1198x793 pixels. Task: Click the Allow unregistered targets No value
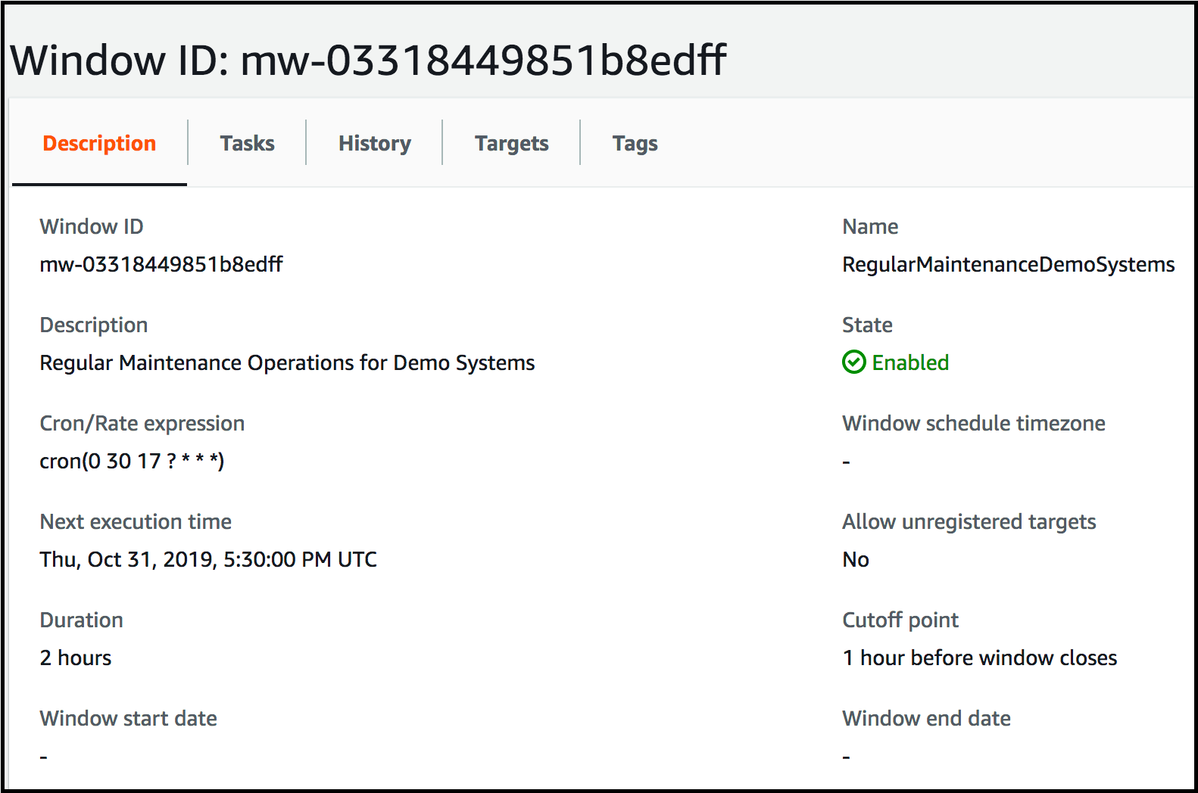click(856, 559)
